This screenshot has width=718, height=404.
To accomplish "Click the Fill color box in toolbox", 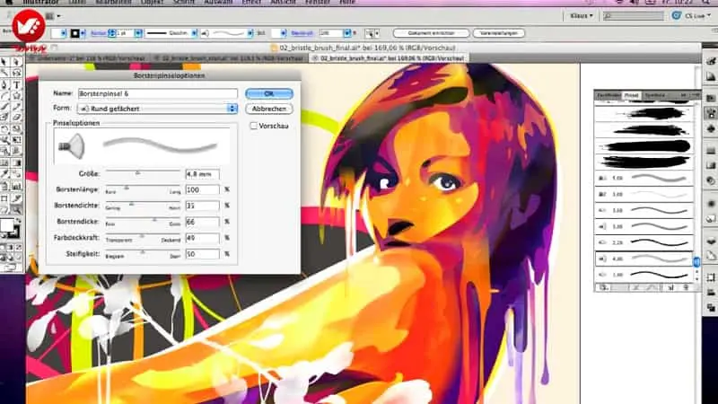I will 6,225.
